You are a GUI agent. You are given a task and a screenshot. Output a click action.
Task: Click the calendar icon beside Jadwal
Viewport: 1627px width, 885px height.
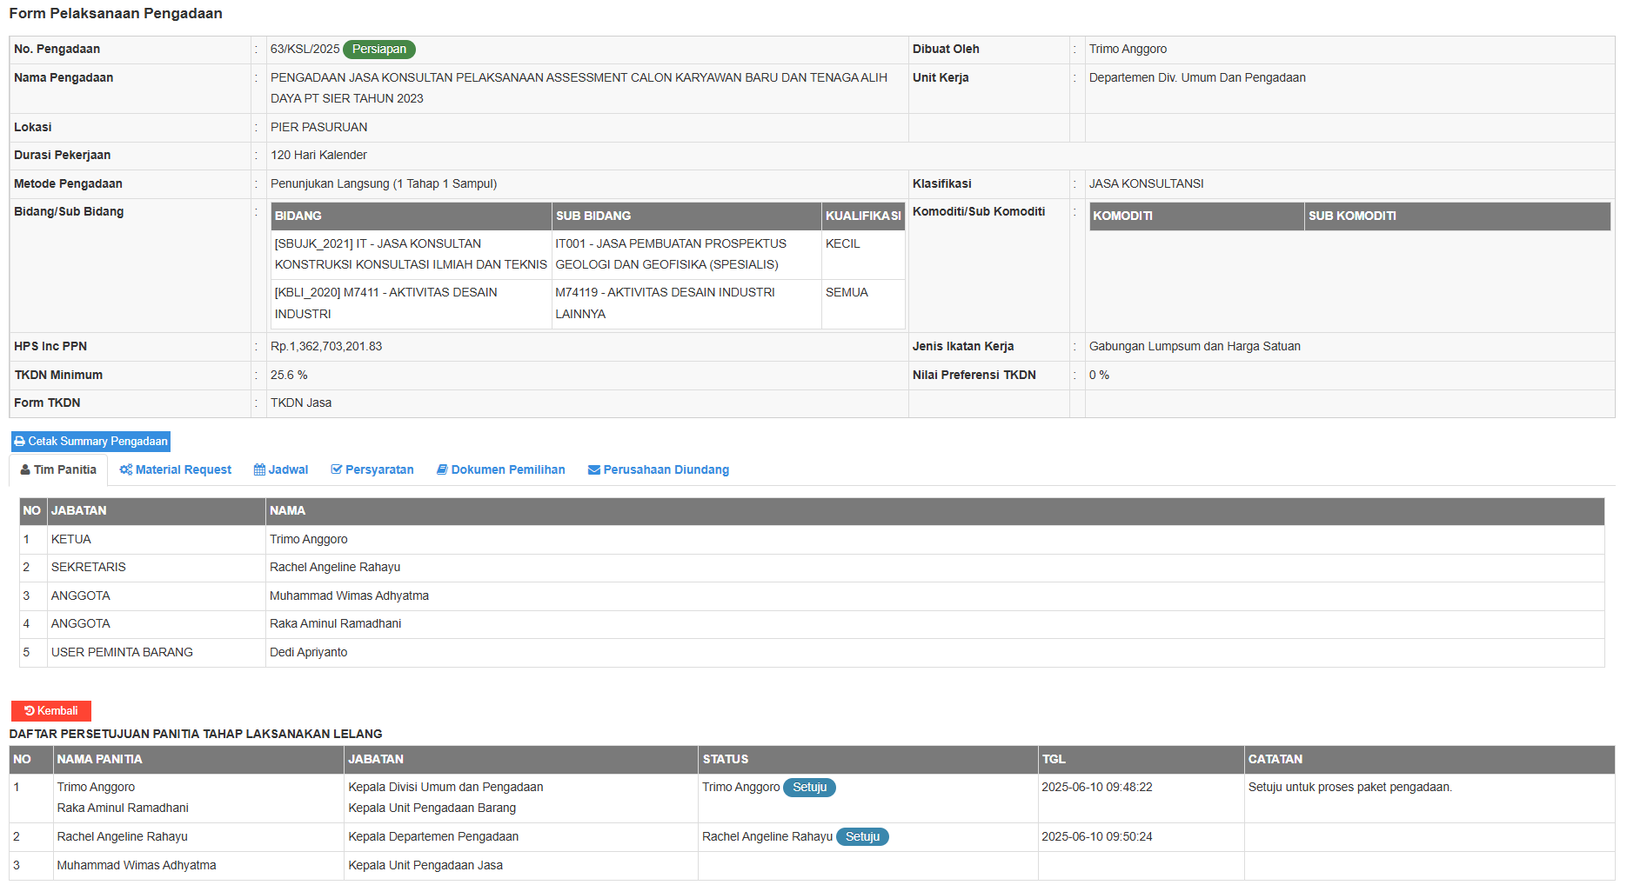(x=259, y=470)
